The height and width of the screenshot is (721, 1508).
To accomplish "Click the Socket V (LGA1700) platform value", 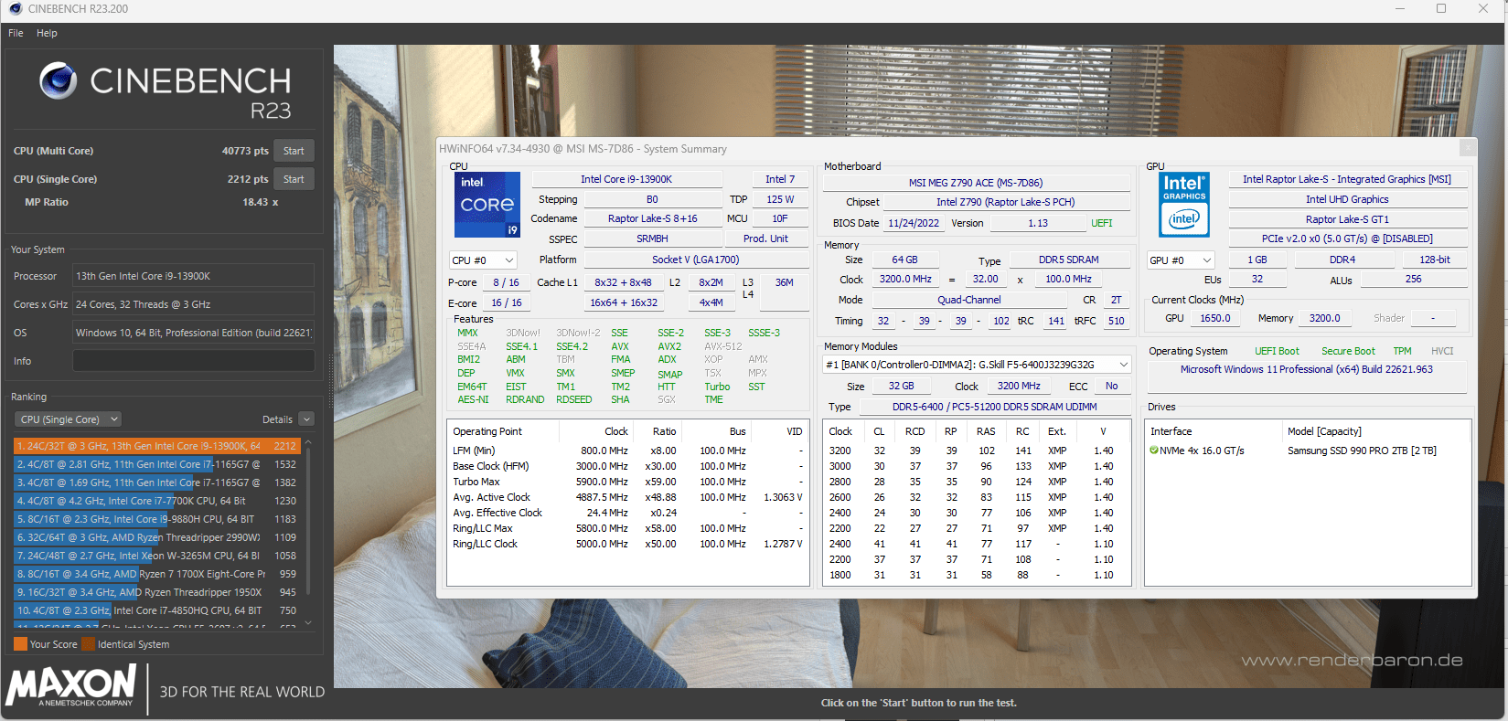I will tap(695, 260).
